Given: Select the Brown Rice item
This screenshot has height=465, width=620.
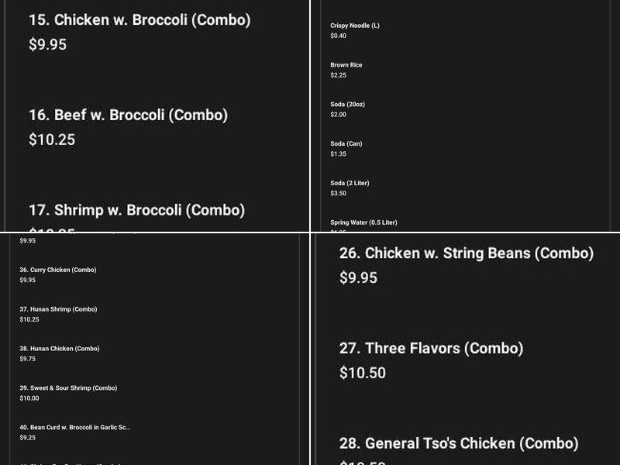Looking at the screenshot, I should [x=346, y=65].
